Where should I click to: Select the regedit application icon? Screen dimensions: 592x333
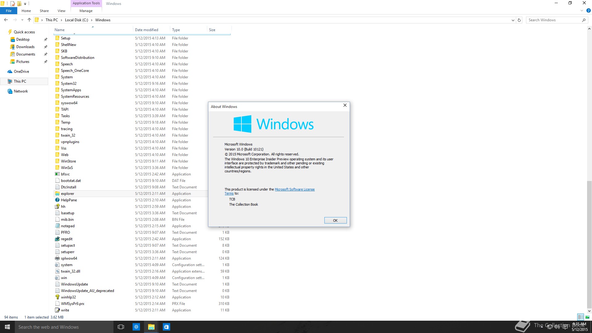point(57,239)
